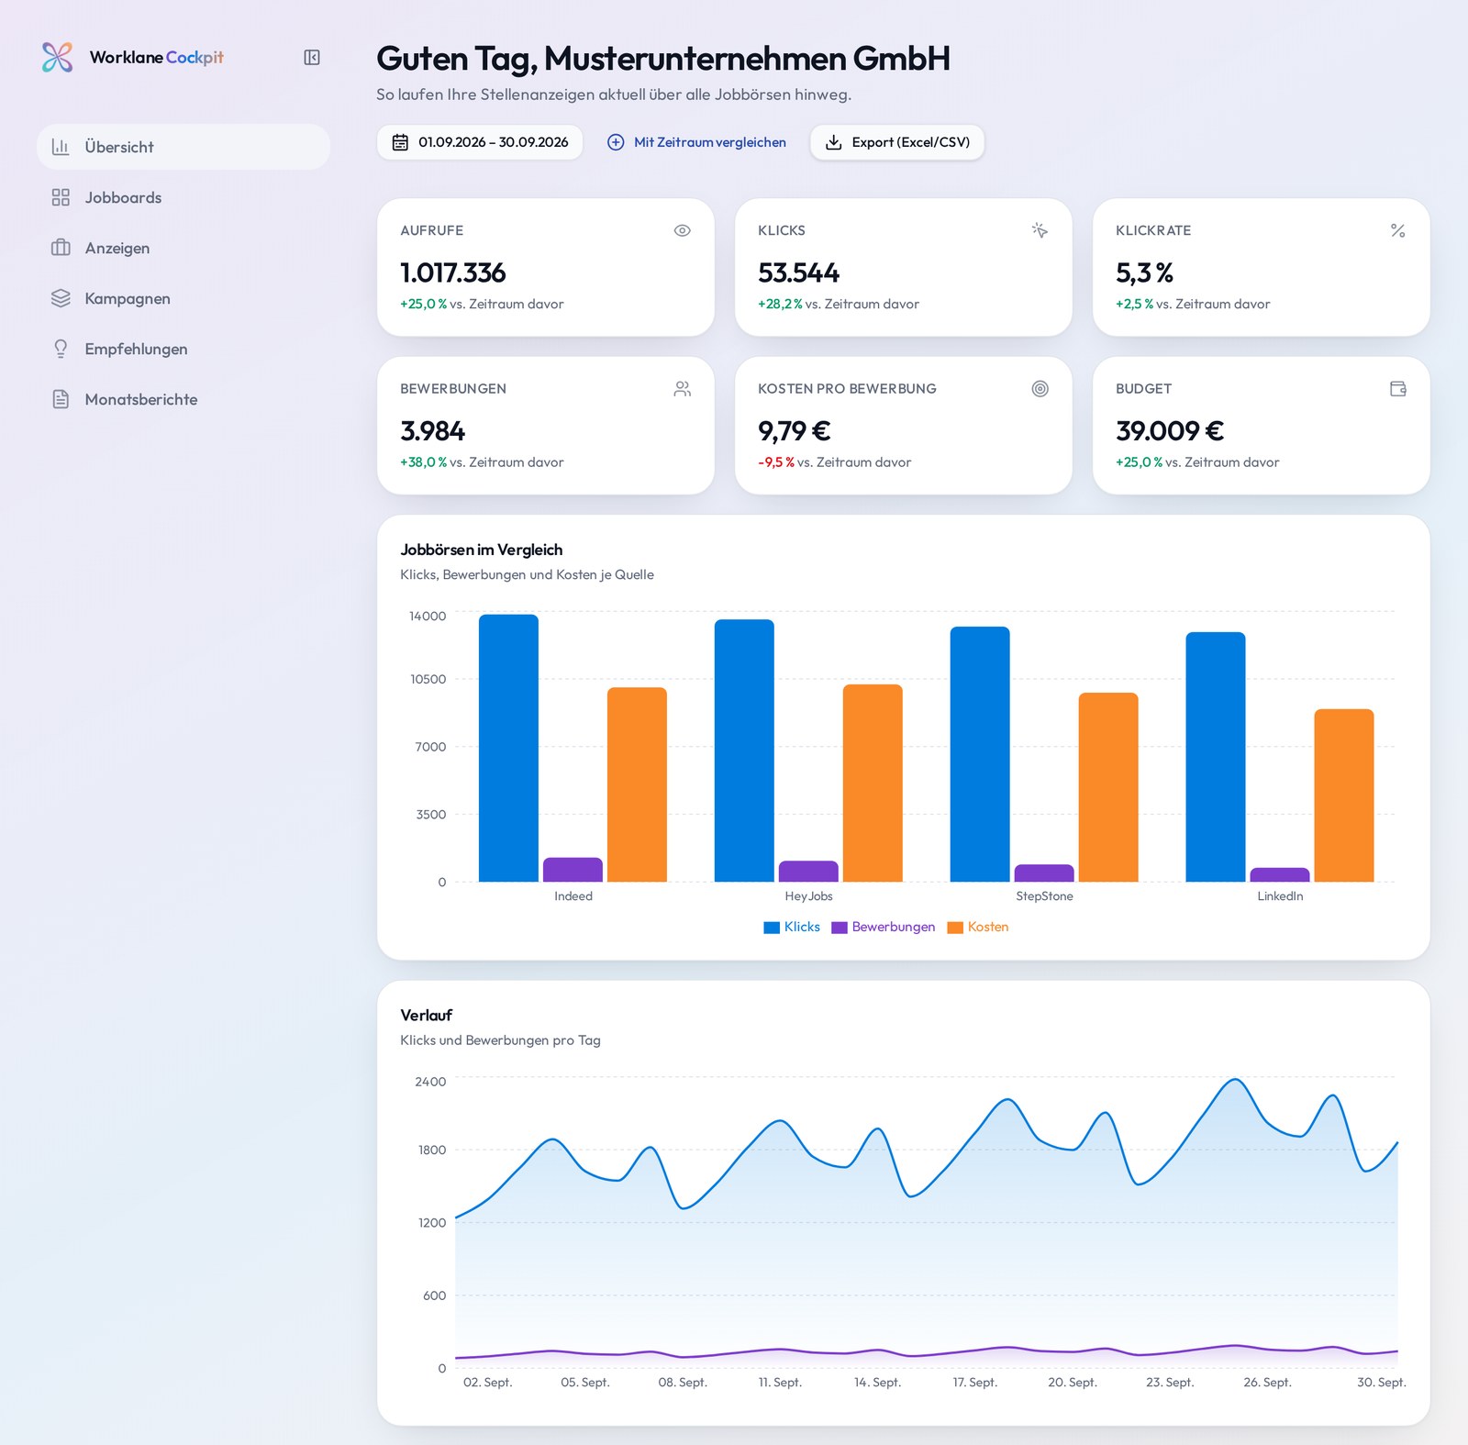The image size is (1468, 1445).
Task: Click the wallet icon on Budget card
Action: click(x=1397, y=389)
